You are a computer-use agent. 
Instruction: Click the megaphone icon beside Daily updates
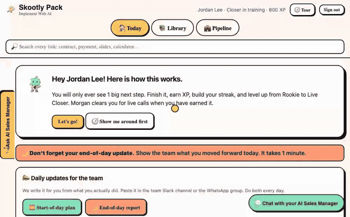point(26,178)
